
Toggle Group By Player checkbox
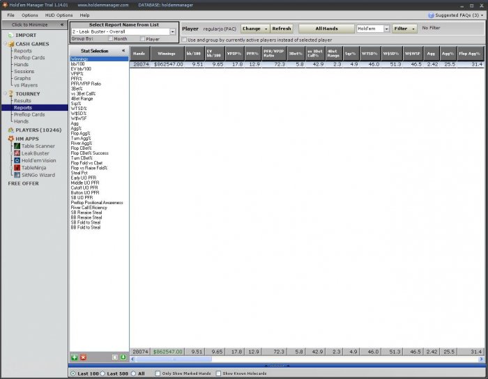142,38
